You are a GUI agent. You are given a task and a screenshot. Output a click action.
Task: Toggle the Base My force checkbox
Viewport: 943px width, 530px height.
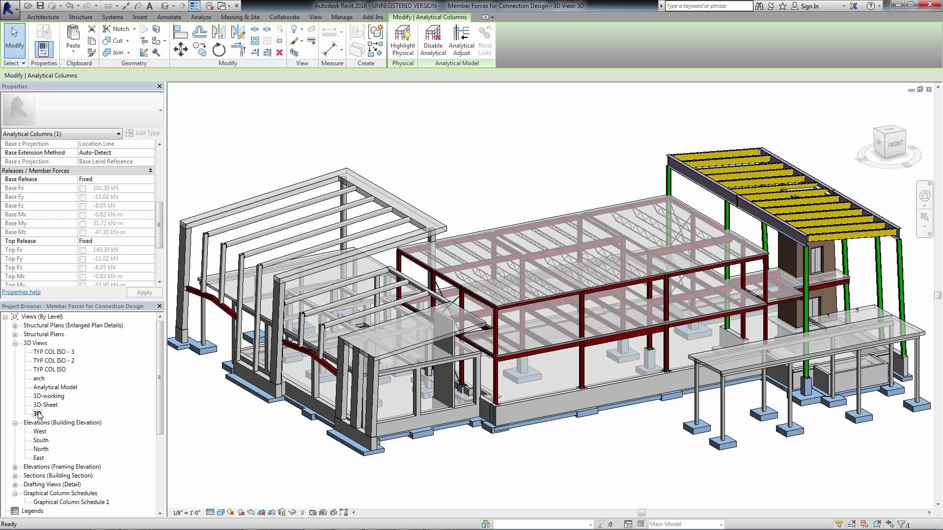tap(83, 223)
